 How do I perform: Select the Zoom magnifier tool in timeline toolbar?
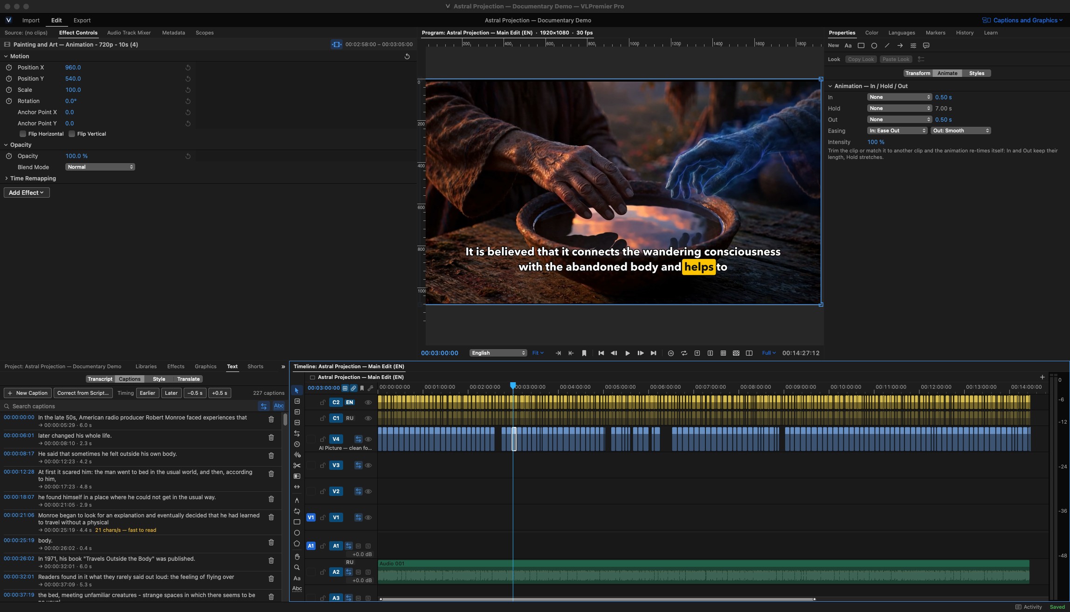[297, 567]
